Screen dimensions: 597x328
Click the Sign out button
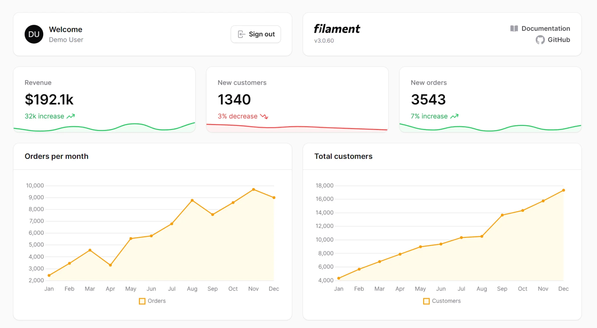[256, 34]
